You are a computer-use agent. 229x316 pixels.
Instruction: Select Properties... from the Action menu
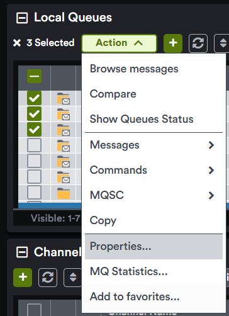(x=154, y=247)
